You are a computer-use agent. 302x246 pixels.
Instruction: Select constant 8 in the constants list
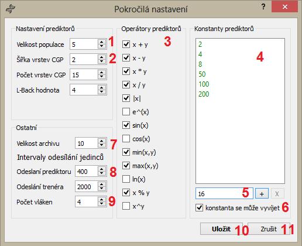click(240, 64)
